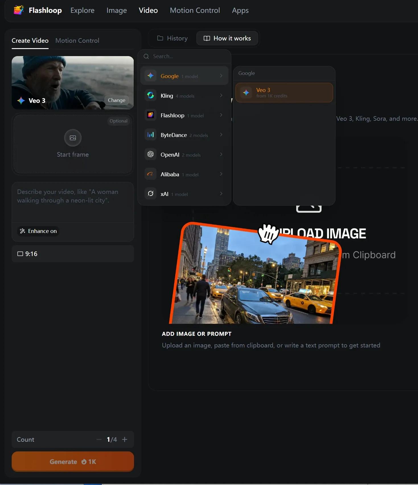Increase count with the plus button
The width and height of the screenshot is (418, 485).
tap(125, 439)
